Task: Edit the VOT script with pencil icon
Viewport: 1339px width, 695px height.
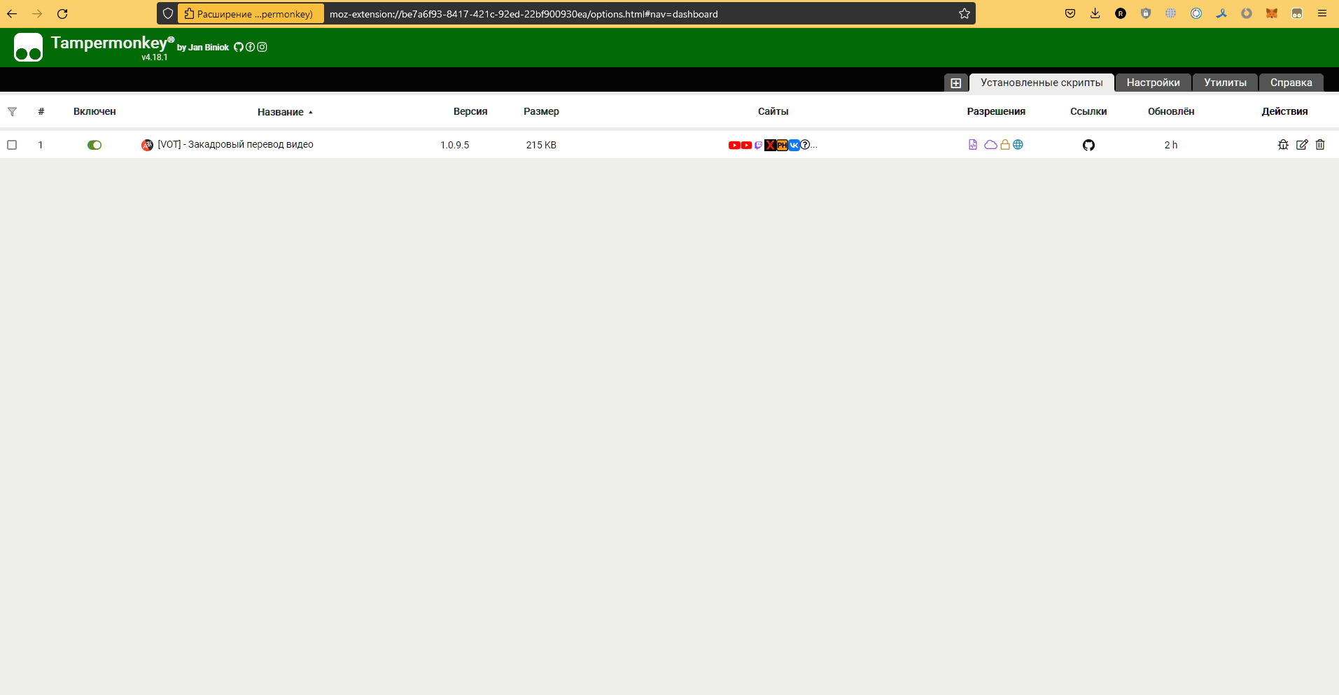Action: pos(1302,145)
